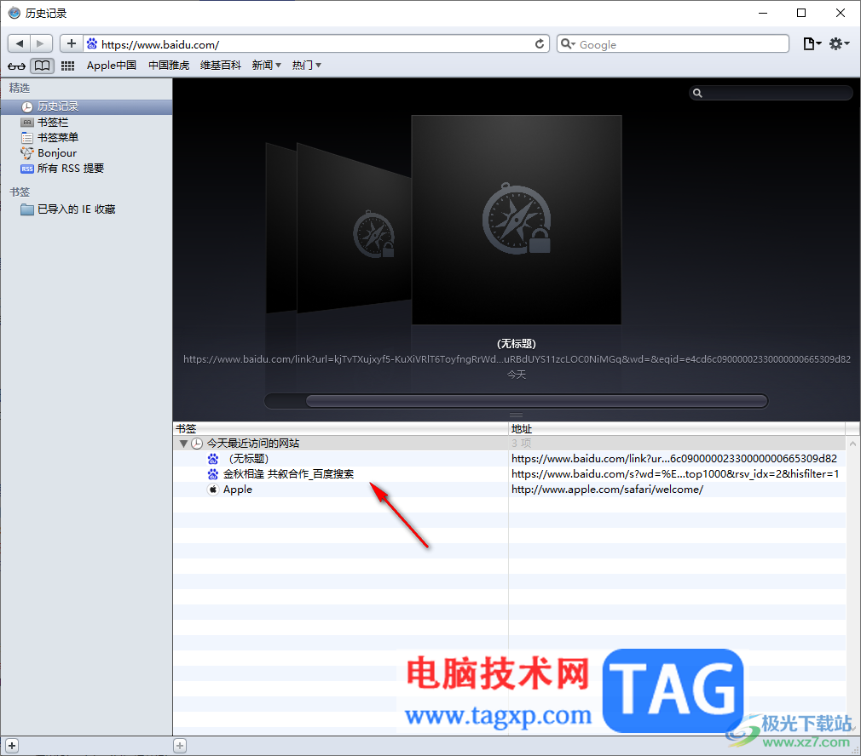Click the Baidu paw icon beside (无标题)
The height and width of the screenshot is (756, 861).
pos(212,458)
